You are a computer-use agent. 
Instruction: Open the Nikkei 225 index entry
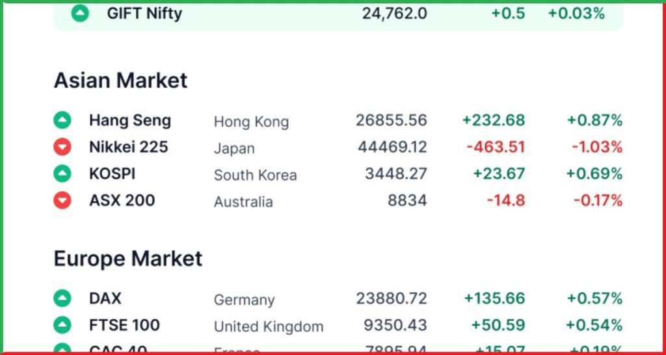(x=128, y=147)
